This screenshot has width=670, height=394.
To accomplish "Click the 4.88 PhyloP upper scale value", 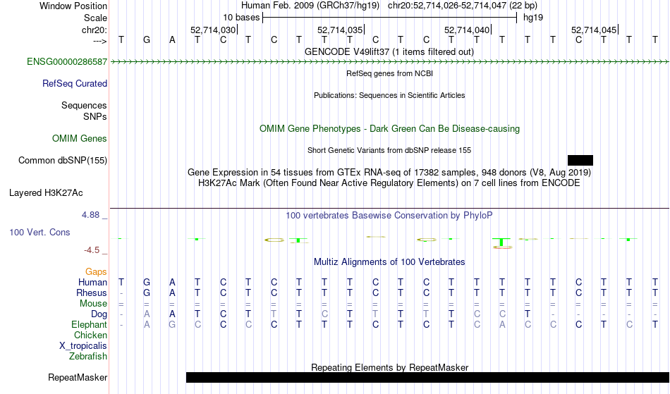I will (x=90, y=215).
